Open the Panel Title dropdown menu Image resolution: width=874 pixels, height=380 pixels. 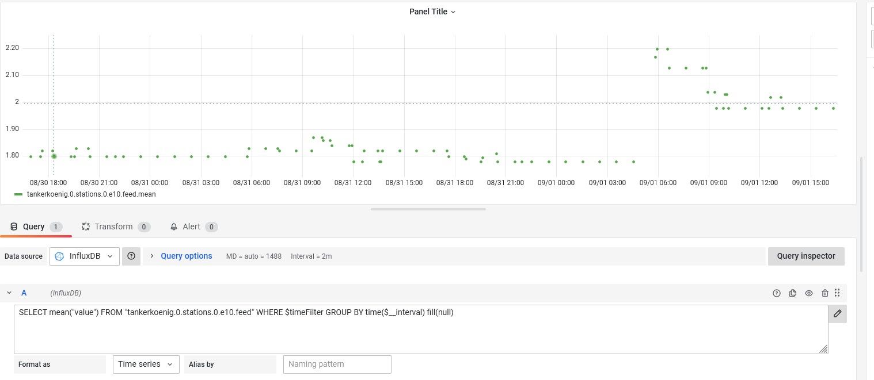(432, 11)
